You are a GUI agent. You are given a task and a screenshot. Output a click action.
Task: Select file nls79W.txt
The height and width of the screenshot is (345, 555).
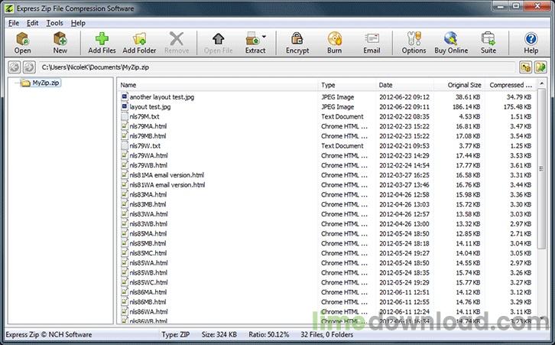point(144,146)
